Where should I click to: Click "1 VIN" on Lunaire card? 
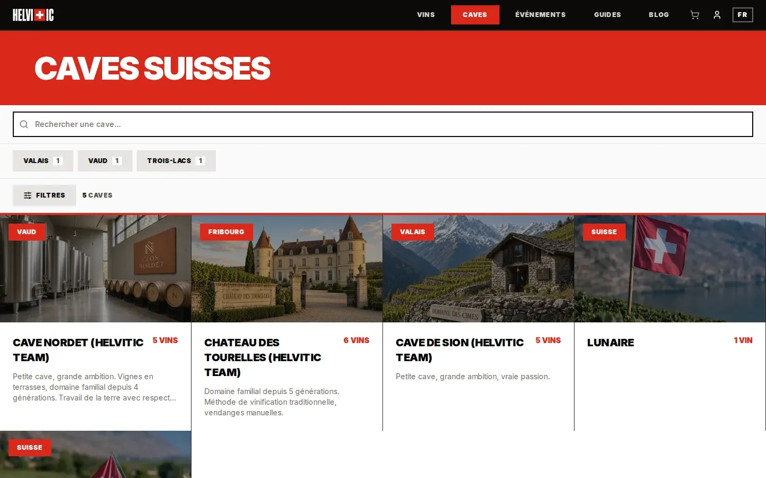(x=743, y=340)
